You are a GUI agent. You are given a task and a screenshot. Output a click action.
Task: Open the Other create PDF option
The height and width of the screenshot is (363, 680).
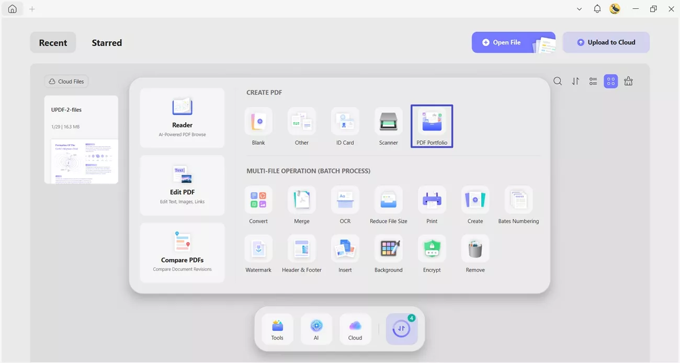point(302,127)
